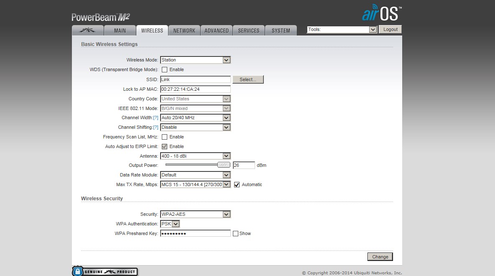This screenshot has width=495, height=276.
Task: Switch to the SYSTEM tab
Action: pyautogui.click(x=281, y=30)
